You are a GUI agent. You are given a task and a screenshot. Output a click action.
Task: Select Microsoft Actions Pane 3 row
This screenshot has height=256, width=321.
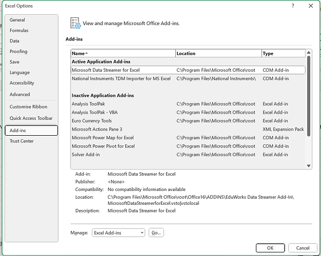188,129
